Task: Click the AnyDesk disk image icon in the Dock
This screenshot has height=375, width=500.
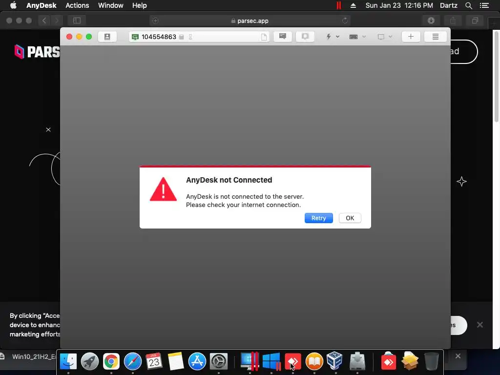Action: pyautogui.click(x=388, y=361)
